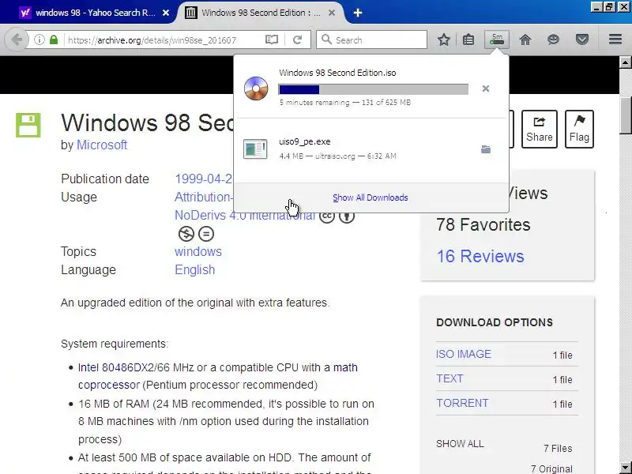The width and height of the screenshot is (632, 474).
Task: Go to the Home page
Action: [525, 40]
